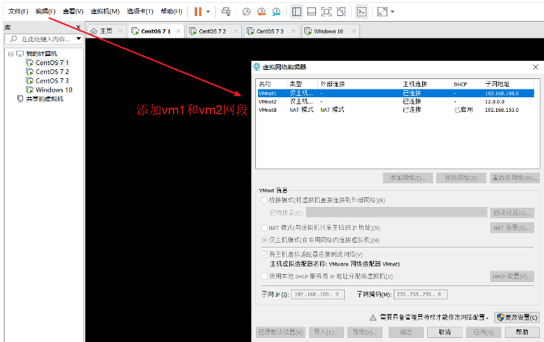
Task: Click the Revert to snapshot icon
Action: 262,12
